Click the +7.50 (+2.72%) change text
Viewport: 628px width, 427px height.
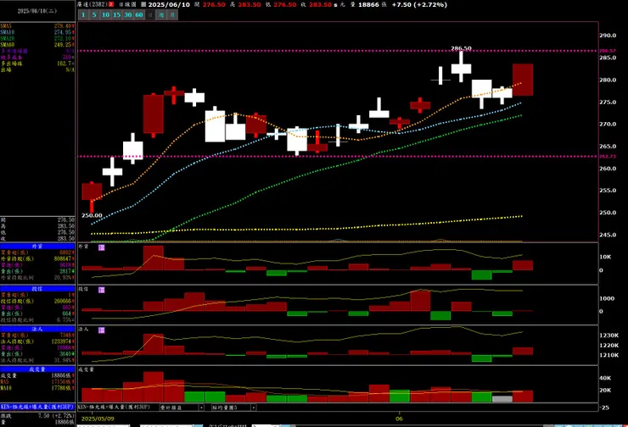(x=419, y=4)
